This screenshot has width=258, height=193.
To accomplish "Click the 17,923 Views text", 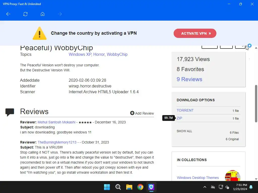I will coord(193,59).
